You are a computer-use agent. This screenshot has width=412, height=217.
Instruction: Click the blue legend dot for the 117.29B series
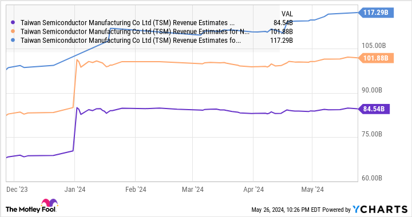13,40
